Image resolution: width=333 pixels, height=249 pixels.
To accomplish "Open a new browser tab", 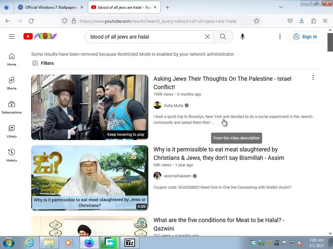I will tap(167, 7).
